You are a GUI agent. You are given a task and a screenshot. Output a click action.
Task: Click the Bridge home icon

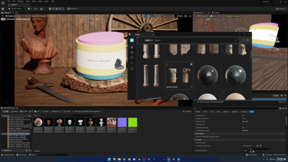[132, 47]
